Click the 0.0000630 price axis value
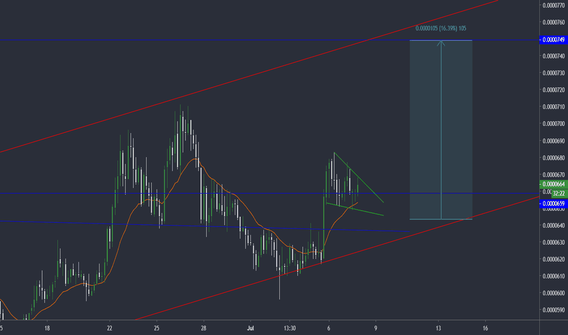568x335 pixels. 553,242
